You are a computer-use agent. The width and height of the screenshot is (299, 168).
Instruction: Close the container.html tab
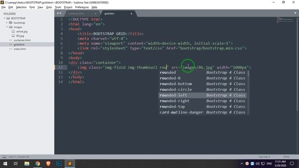point(95,14)
